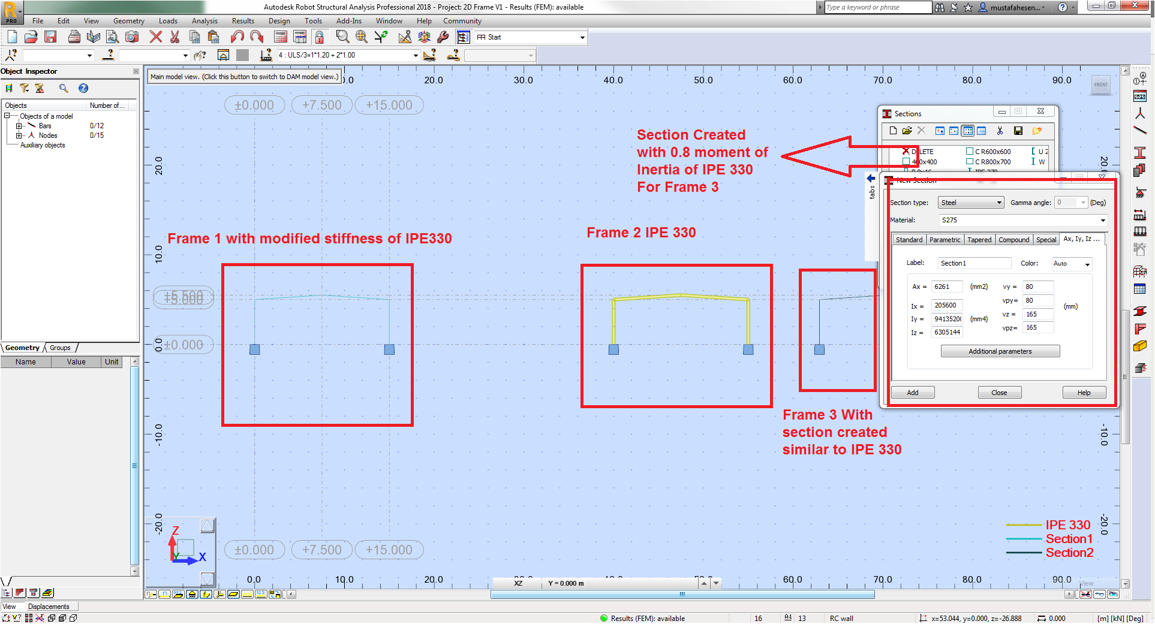This screenshot has width=1155, height=624.
Task: Open the Calculator icon on the top toolbar
Action: [x=280, y=37]
